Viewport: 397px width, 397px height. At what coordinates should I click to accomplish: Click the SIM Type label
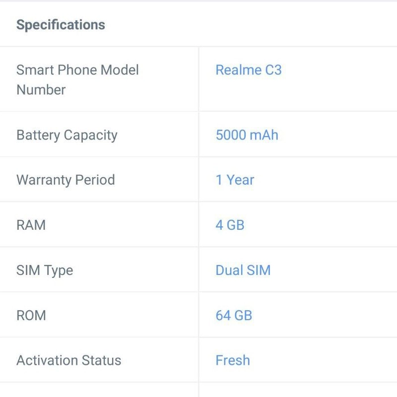click(x=45, y=271)
